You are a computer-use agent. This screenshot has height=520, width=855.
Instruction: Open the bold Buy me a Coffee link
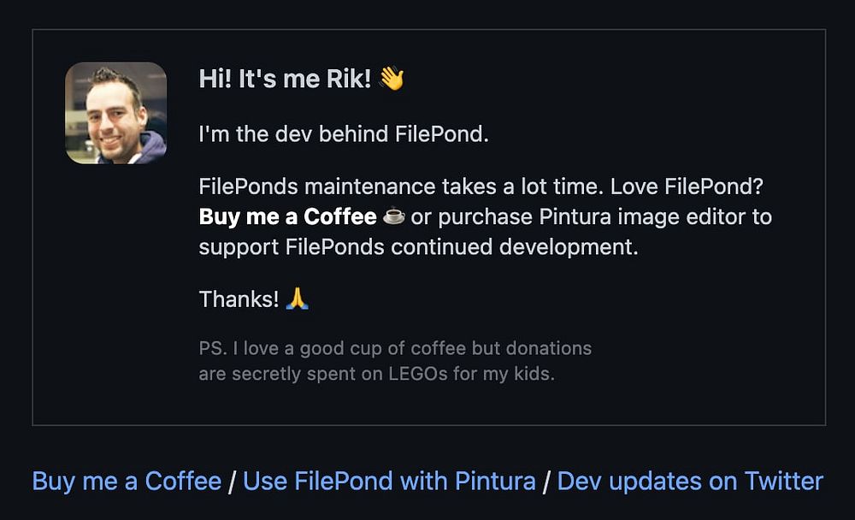pos(287,216)
